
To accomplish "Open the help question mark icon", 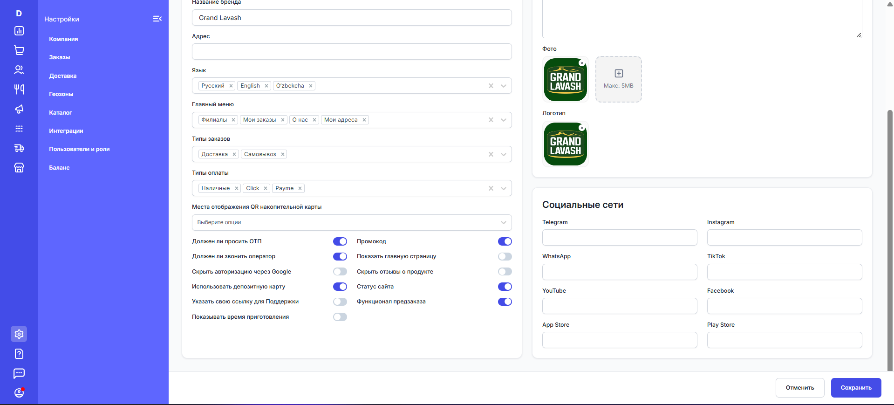I will (x=19, y=354).
